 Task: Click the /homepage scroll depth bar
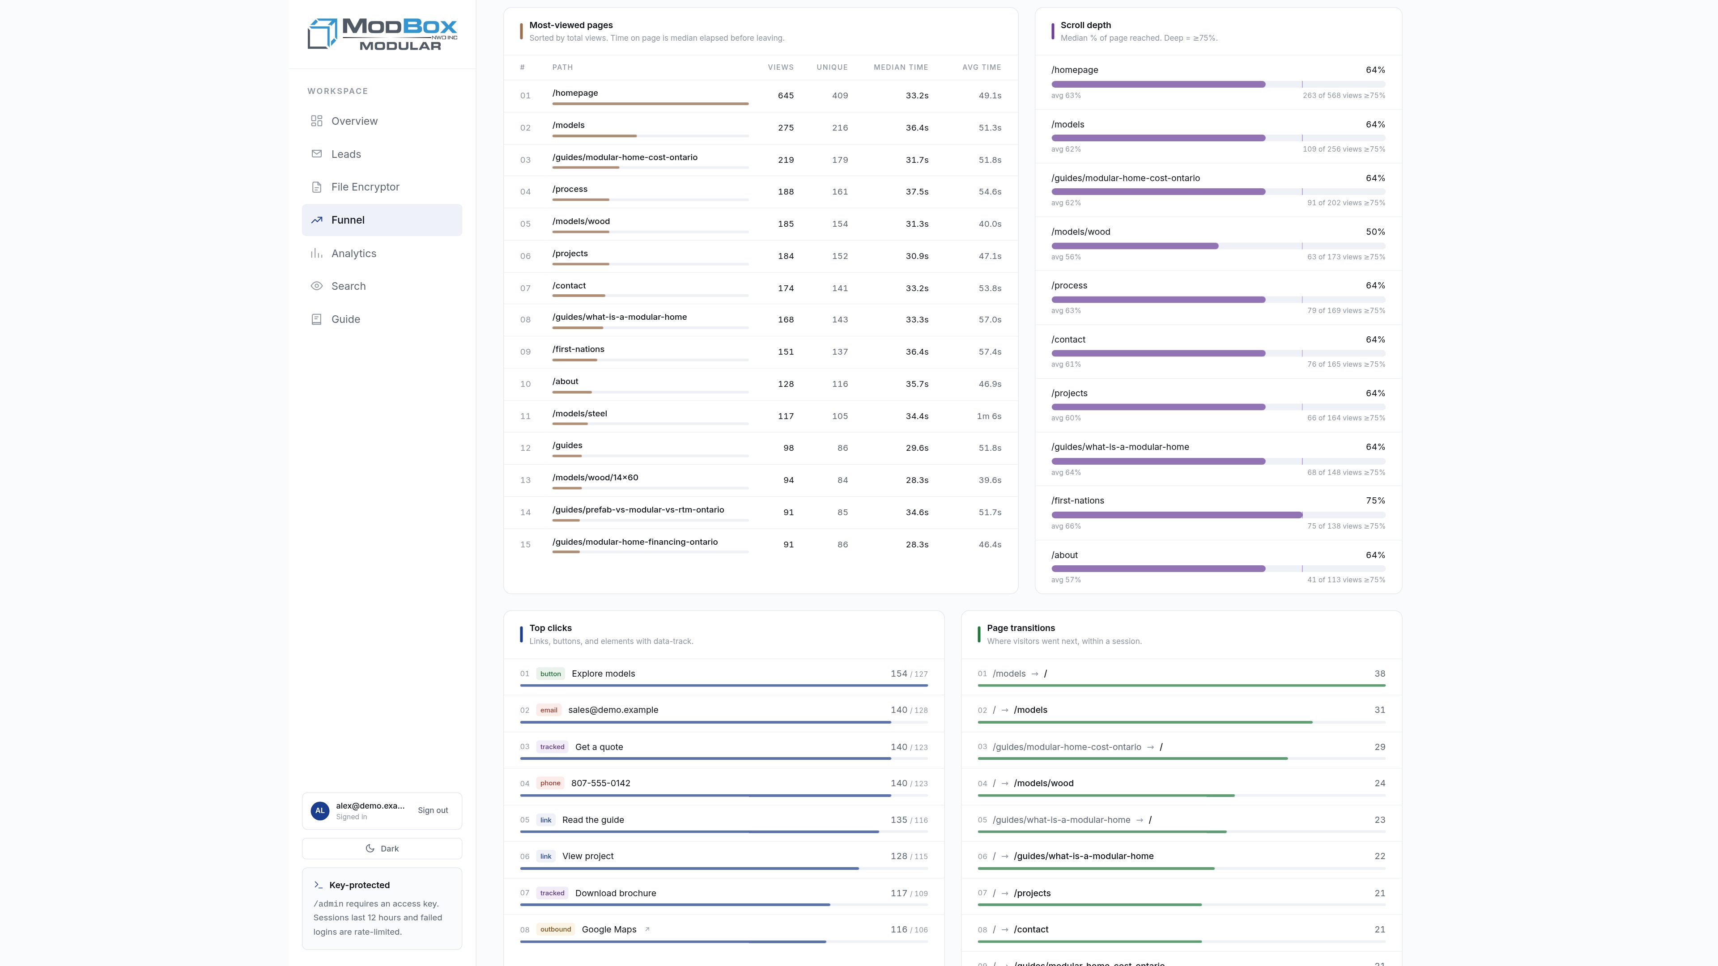[x=1218, y=85]
